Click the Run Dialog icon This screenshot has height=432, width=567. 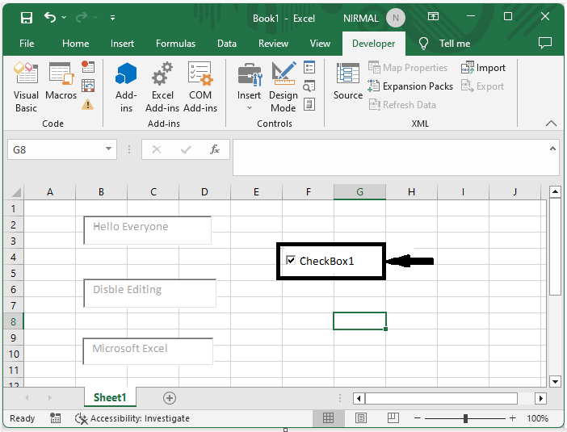pyautogui.click(x=309, y=104)
